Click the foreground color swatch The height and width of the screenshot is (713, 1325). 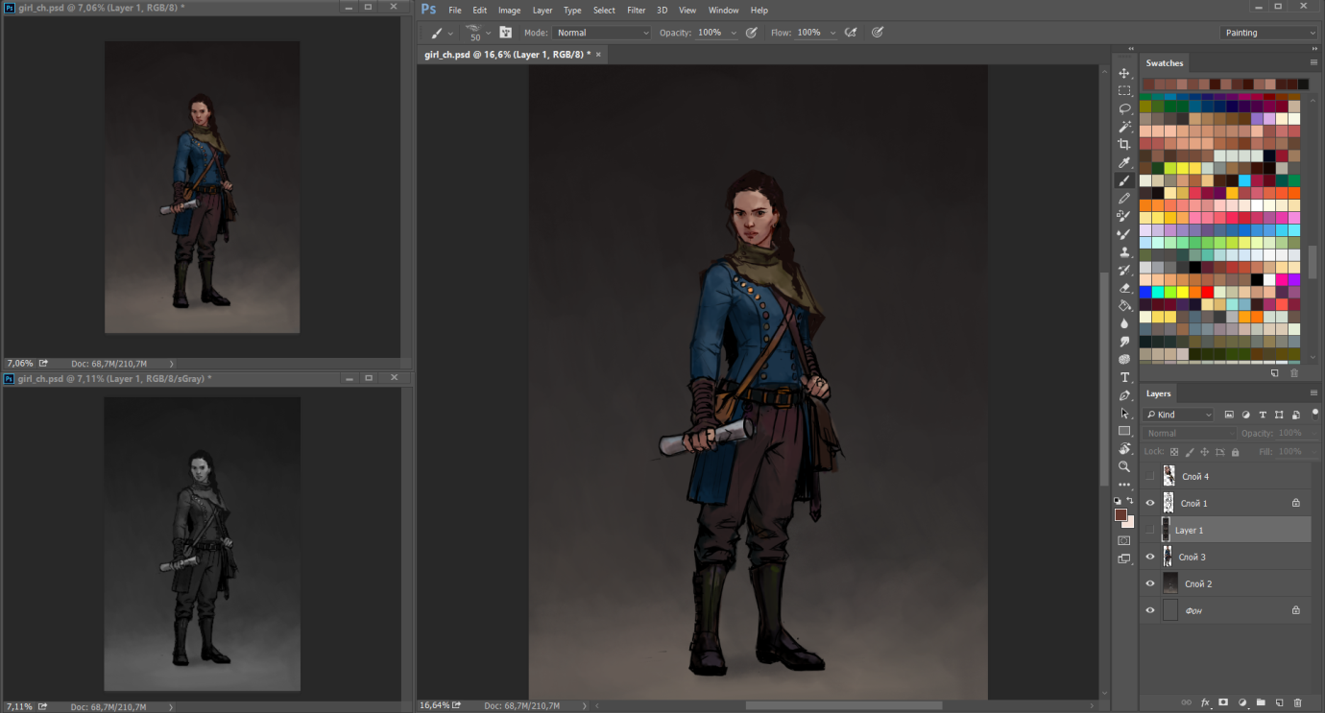[1120, 515]
